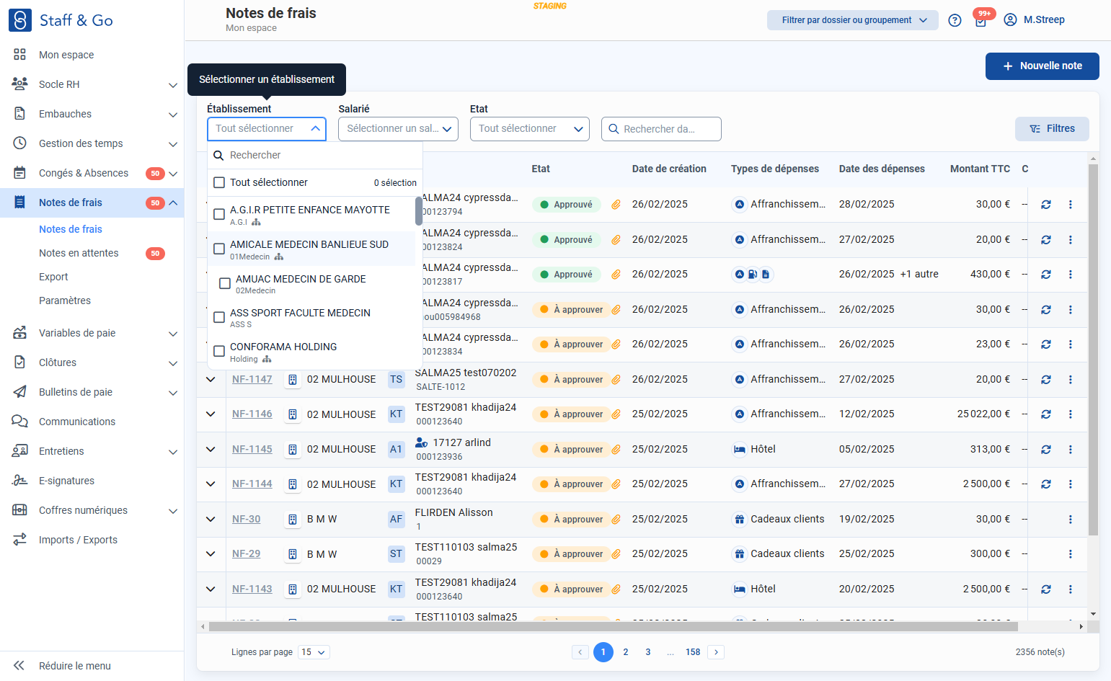
Task: Click refresh icon on the 430,00 € row
Action: [x=1046, y=275]
